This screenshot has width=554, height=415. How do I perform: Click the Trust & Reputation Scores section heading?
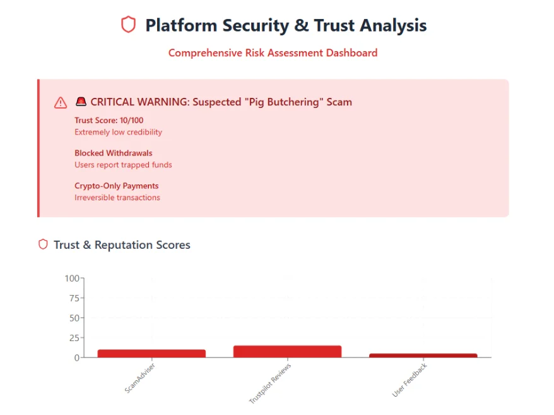[122, 244]
